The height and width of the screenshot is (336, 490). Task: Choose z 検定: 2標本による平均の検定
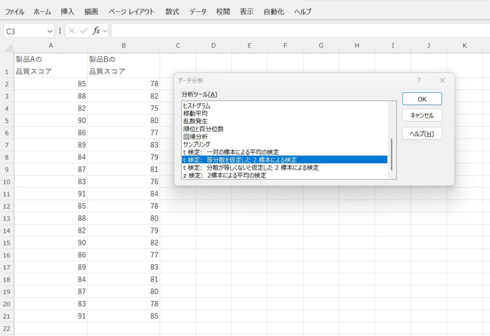tap(224, 175)
